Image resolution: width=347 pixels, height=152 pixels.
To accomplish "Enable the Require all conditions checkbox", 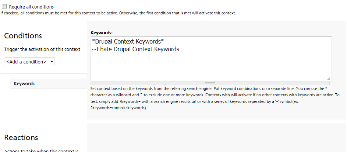I will (x=4, y=6).
